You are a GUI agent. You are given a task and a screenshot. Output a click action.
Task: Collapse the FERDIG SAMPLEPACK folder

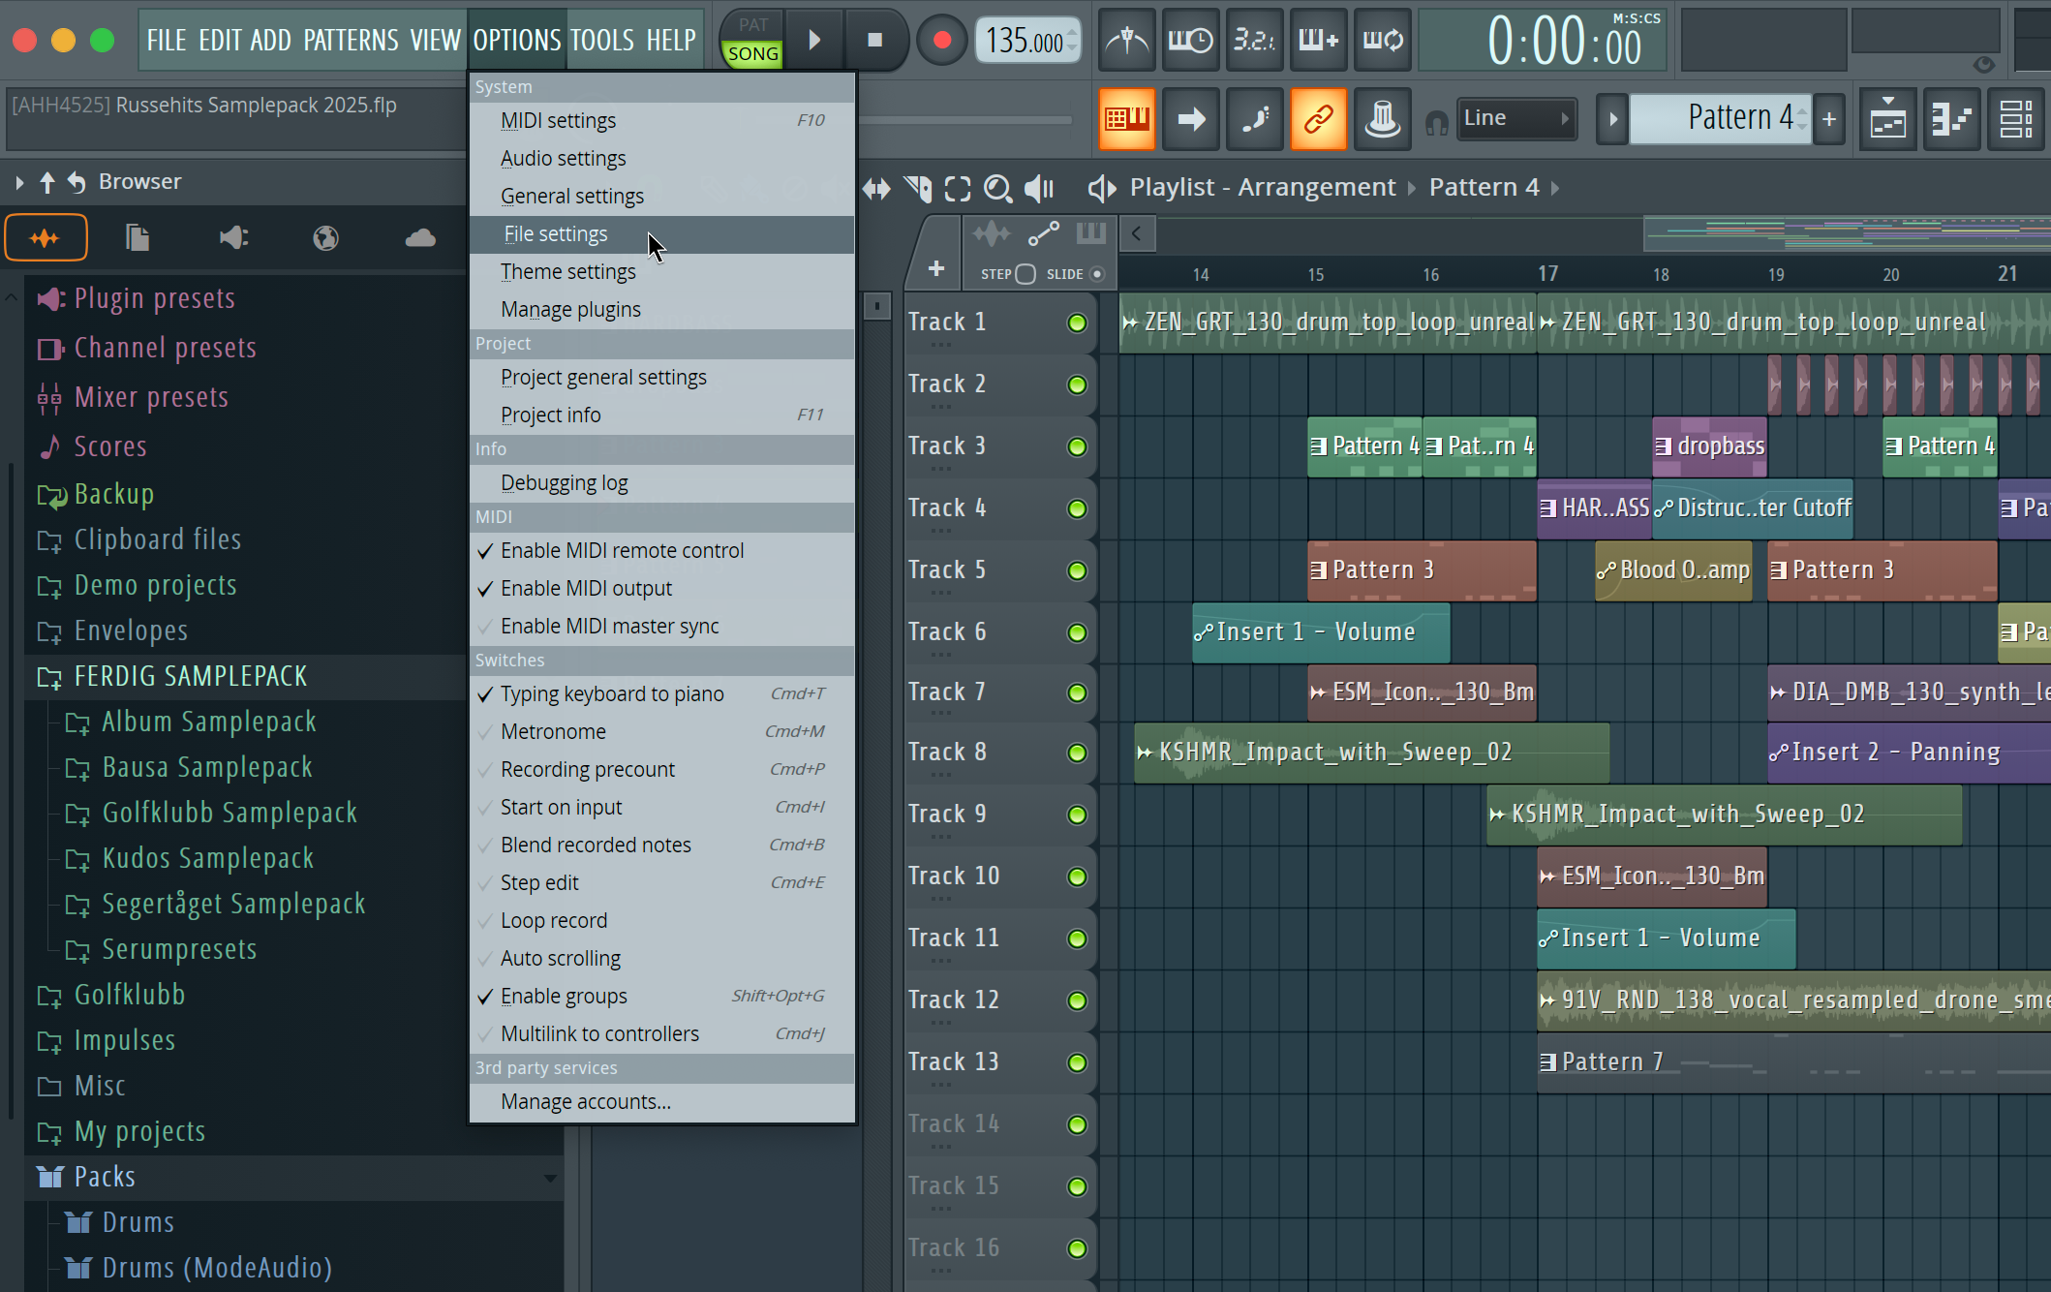(190, 676)
